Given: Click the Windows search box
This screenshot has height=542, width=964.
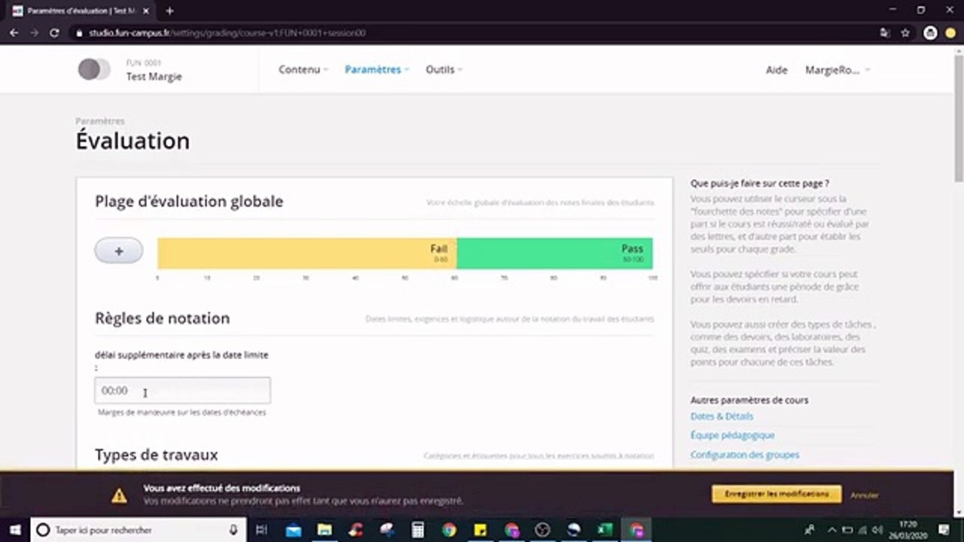Looking at the screenshot, I should [x=137, y=530].
